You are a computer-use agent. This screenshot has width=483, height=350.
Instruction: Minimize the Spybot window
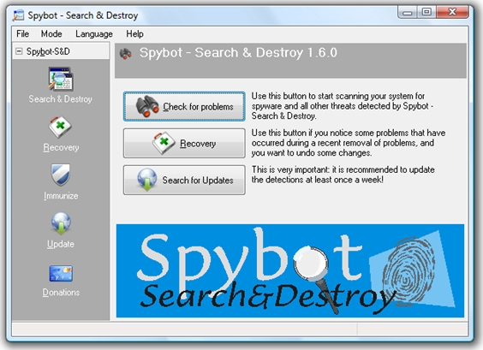click(408, 13)
